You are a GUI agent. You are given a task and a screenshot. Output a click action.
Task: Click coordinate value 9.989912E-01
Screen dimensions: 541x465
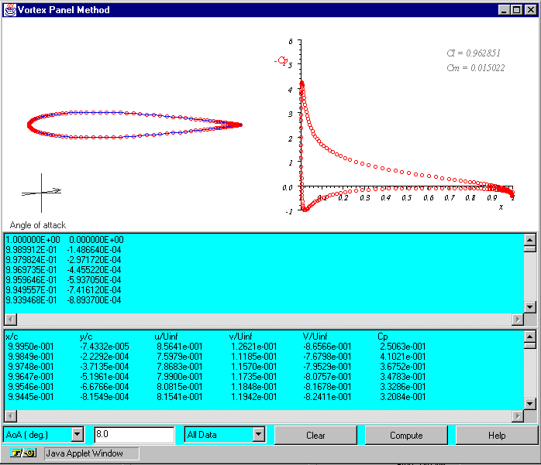31,250
